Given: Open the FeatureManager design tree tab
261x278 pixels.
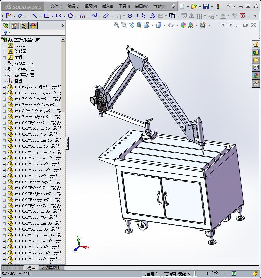Looking at the screenshot, I should click(x=5, y=26).
